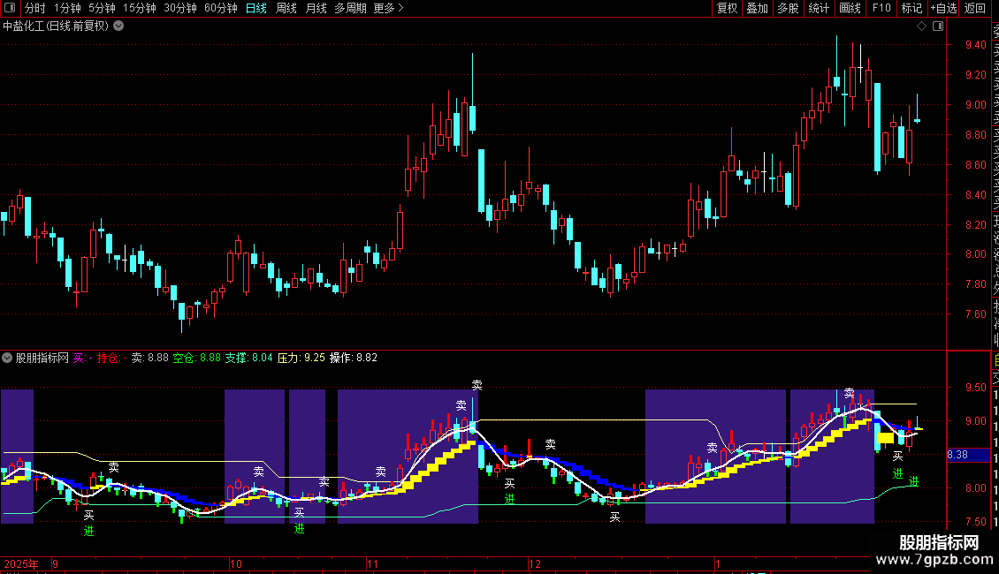Select the 日线 daily chart tab

pyautogui.click(x=256, y=8)
